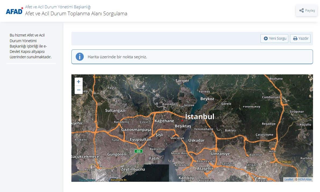Click the green O3 highway badge on map
The width and height of the screenshot is (320, 192).
[139, 151]
